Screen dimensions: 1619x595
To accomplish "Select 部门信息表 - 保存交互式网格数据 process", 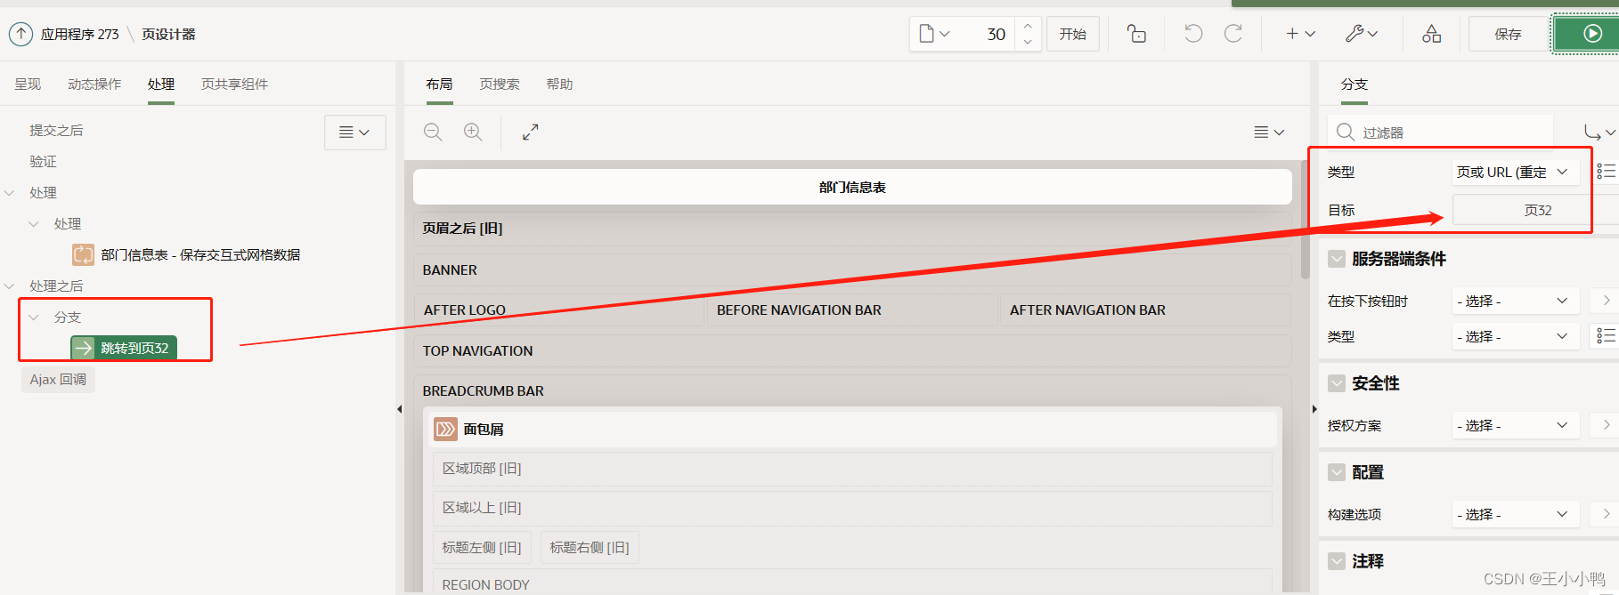I will click(200, 255).
